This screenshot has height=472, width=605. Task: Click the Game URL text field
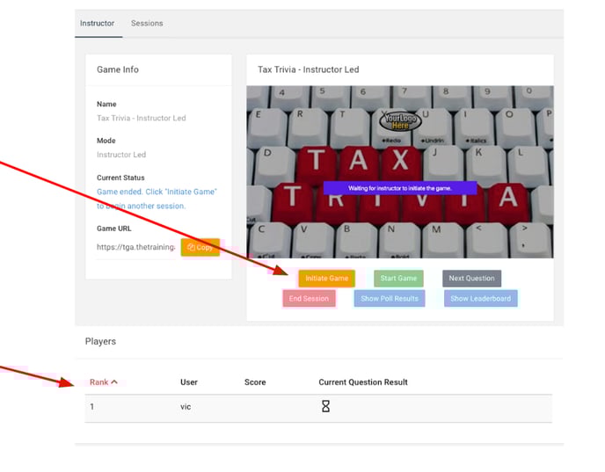click(136, 248)
